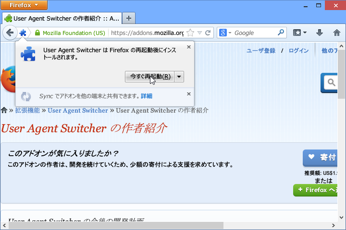
Task: Click the ログイン login link
Action: pyautogui.click(x=298, y=51)
